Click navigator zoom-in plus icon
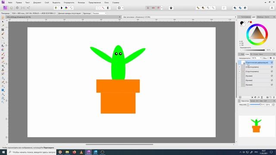 click(x=273, y=105)
